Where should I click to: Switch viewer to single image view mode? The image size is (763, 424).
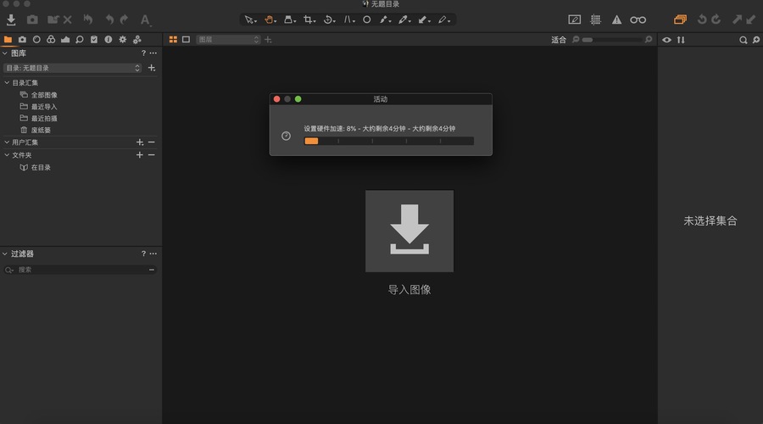tap(186, 39)
